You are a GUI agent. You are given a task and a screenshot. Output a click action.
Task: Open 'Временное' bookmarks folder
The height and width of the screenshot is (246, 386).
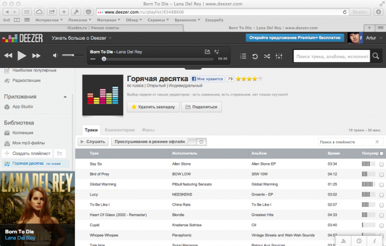pyautogui.click(x=187, y=20)
